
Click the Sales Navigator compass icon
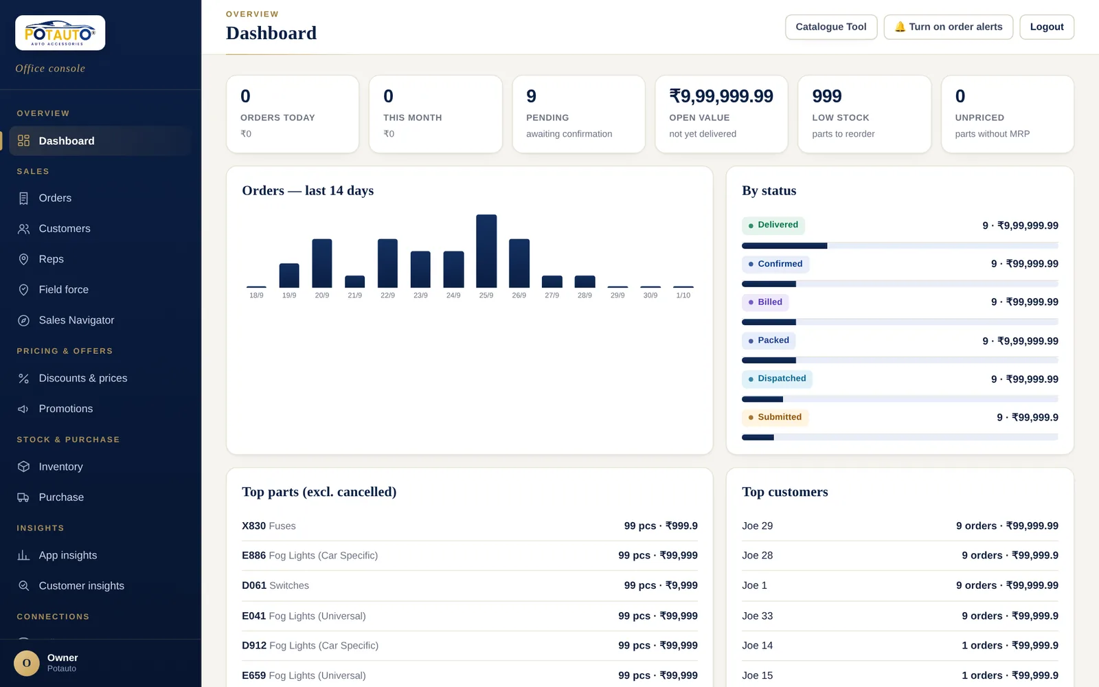coord(23,320)
